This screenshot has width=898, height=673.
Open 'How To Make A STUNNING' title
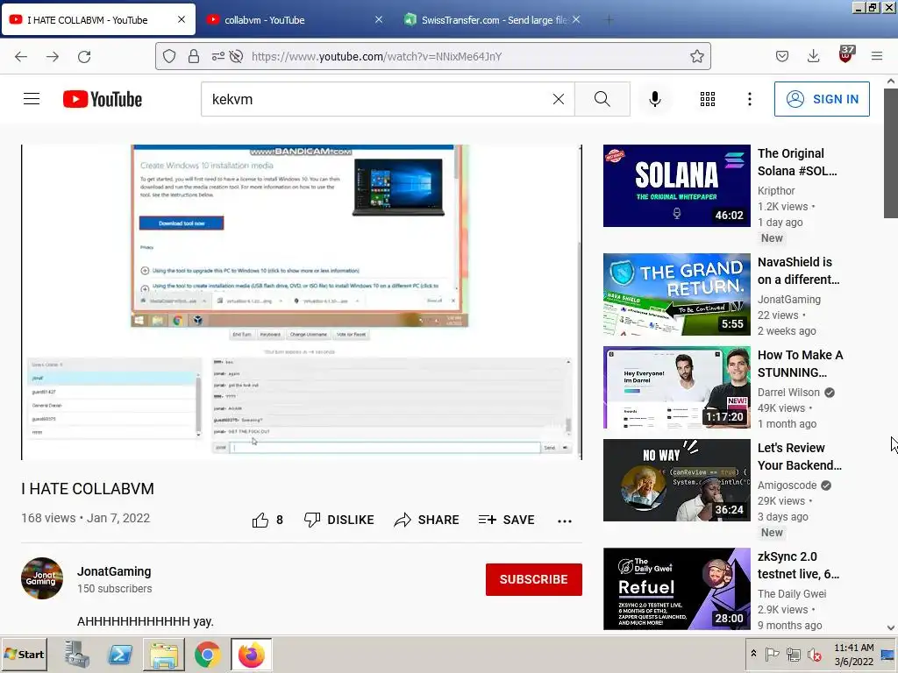click(800, 364)
